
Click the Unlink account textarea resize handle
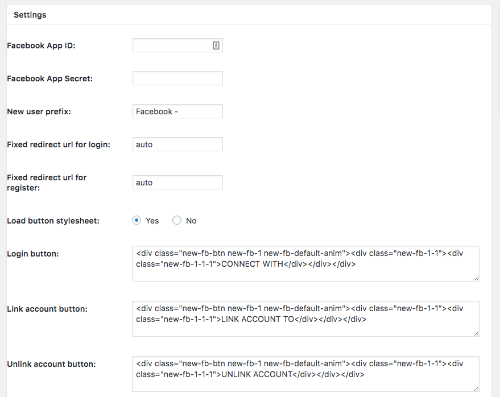[x=476, y=388]
